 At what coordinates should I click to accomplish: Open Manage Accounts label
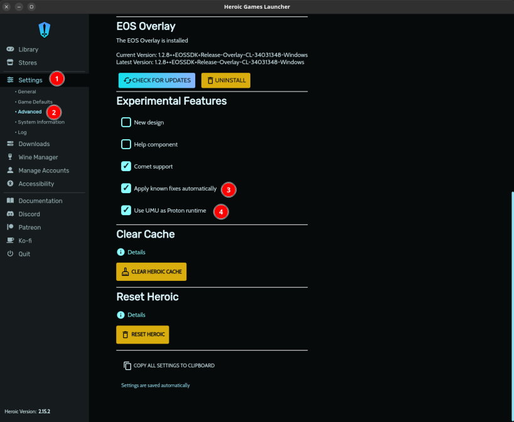[43, 171]
